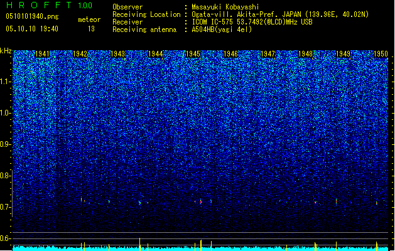Click the Receiving Location label

(x=146, y=14)
